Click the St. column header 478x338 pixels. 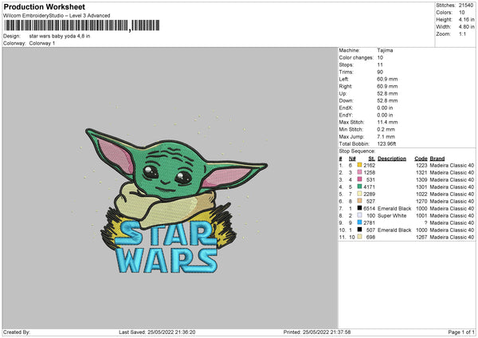(371, 159)
